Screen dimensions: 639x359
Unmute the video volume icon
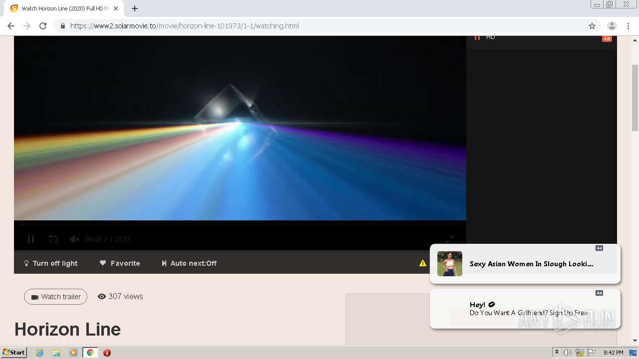(74, 239)
